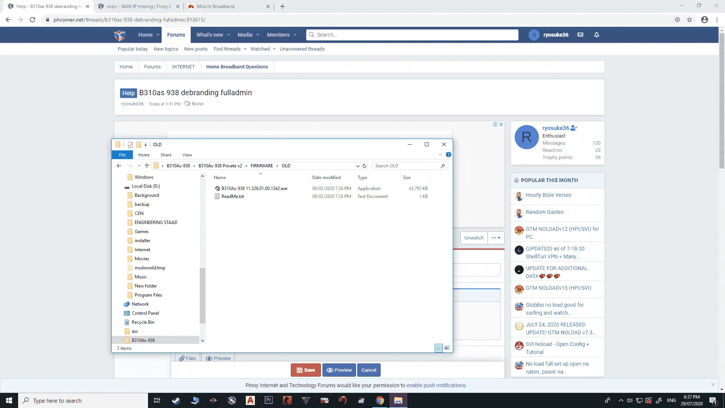Viewport: 725px width, 408px height.
Task: Click the Cancel button
Action: click(x=369, y=370)
